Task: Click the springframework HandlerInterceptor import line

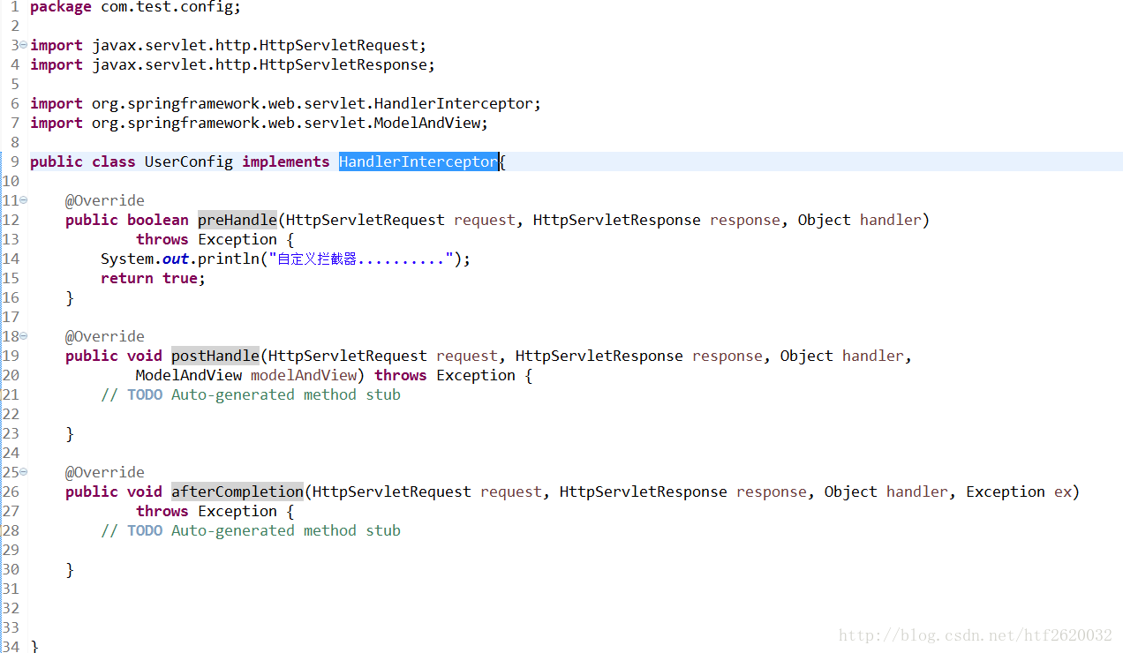Action: (286, 103)
